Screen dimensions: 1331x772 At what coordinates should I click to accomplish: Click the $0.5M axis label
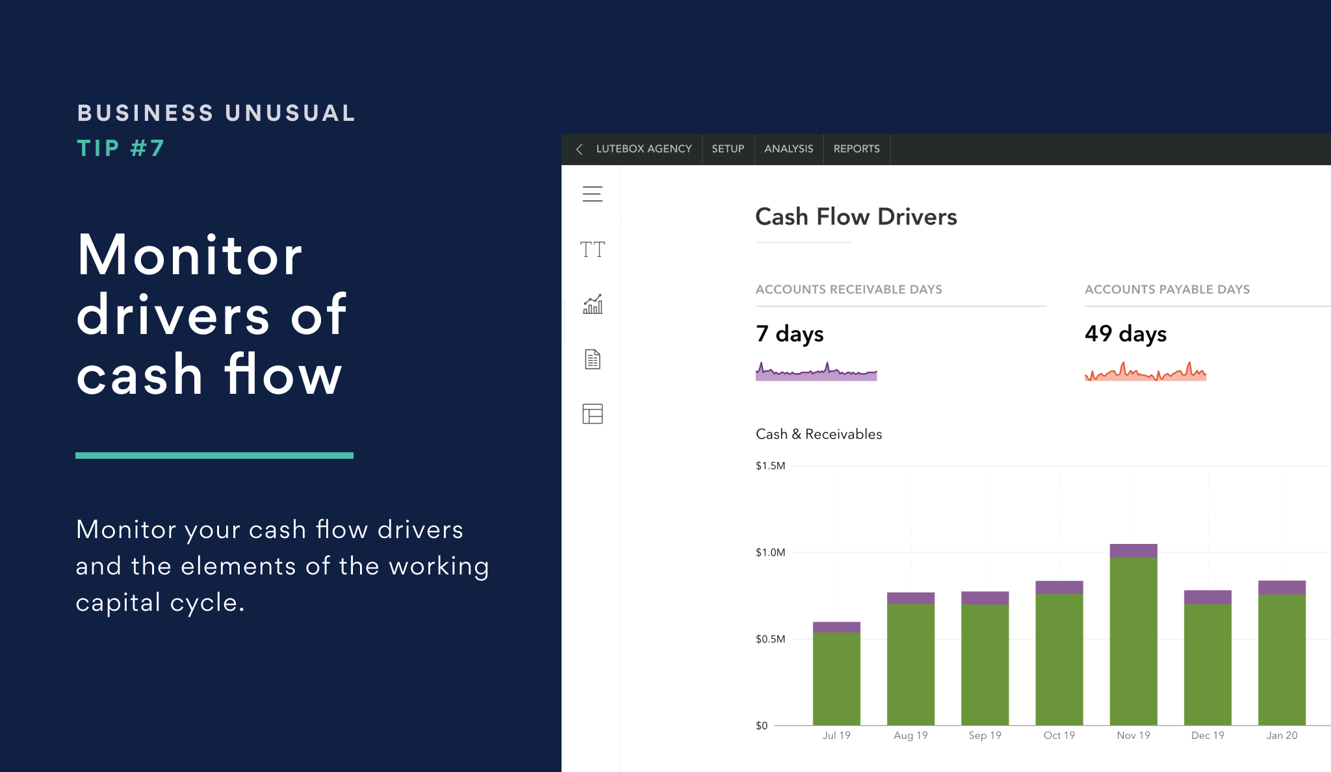click(770, 639)
